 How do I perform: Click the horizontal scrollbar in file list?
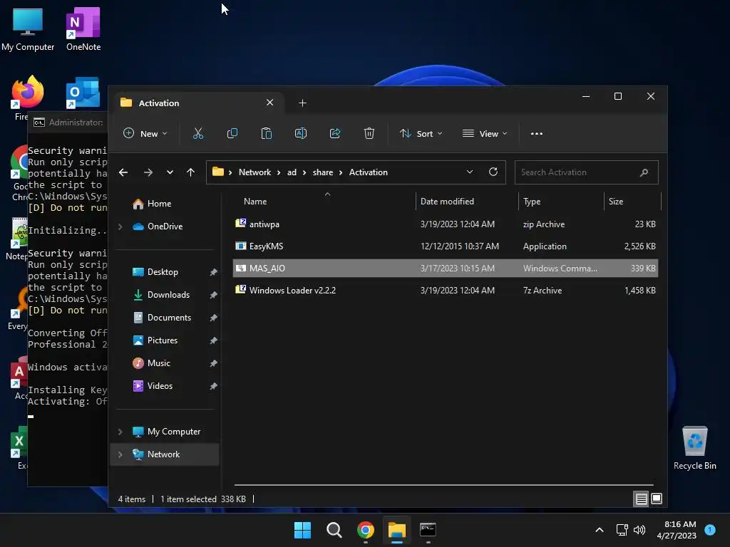(443, 485)
